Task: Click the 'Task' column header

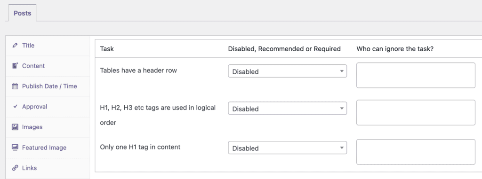Action: [x=107, y=49]
